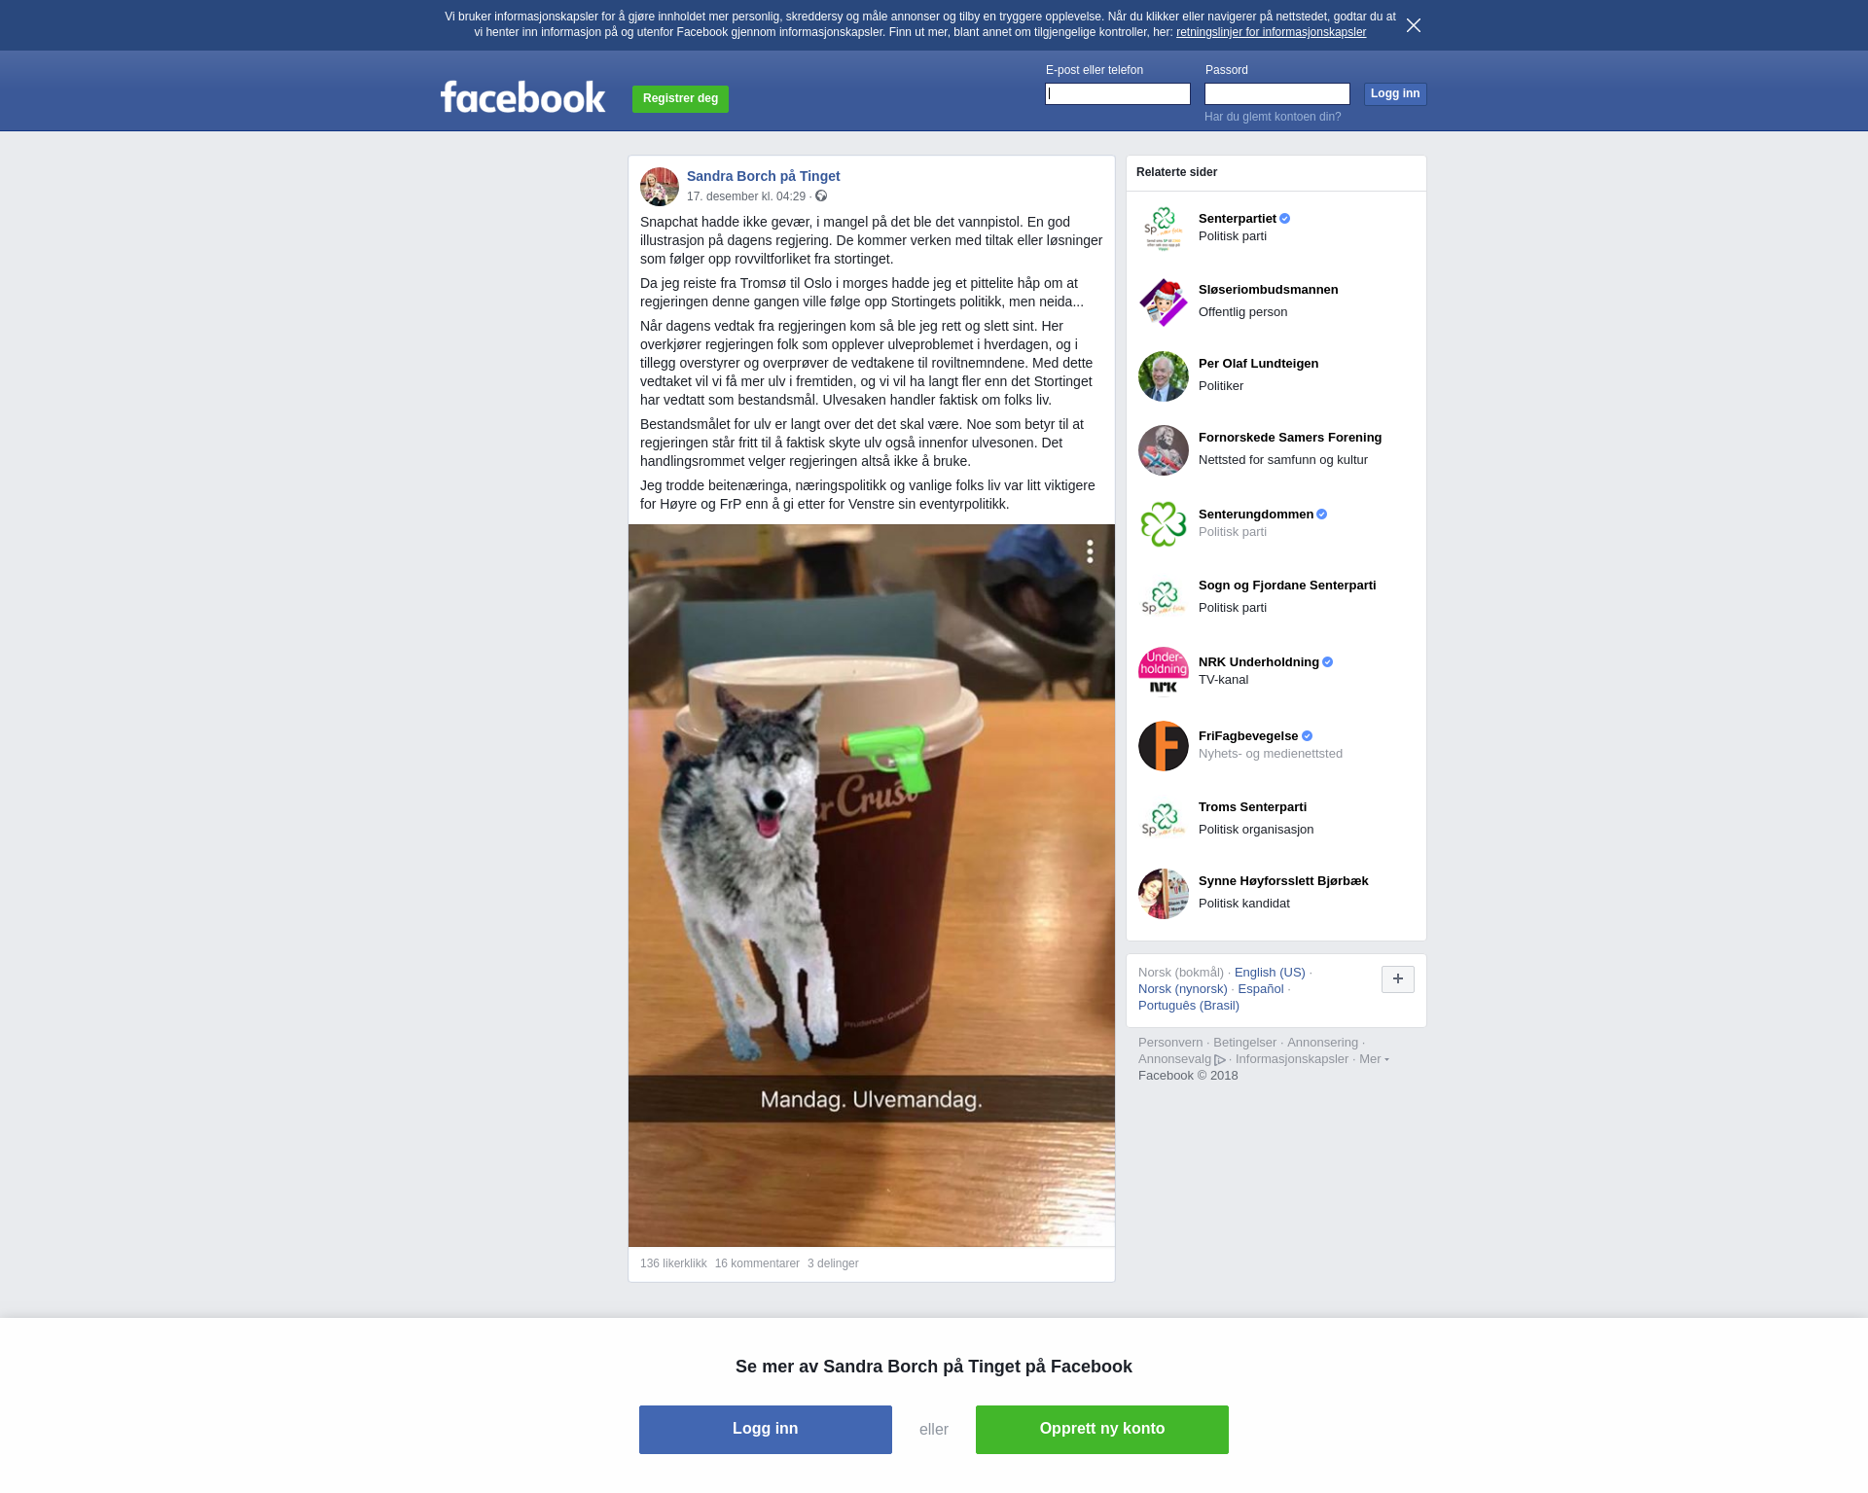Image resolution: width=1868 pixels, height=1493 pixels.
Task: Open FriFagbevegelse page icon
Action: click(1164, 746)
